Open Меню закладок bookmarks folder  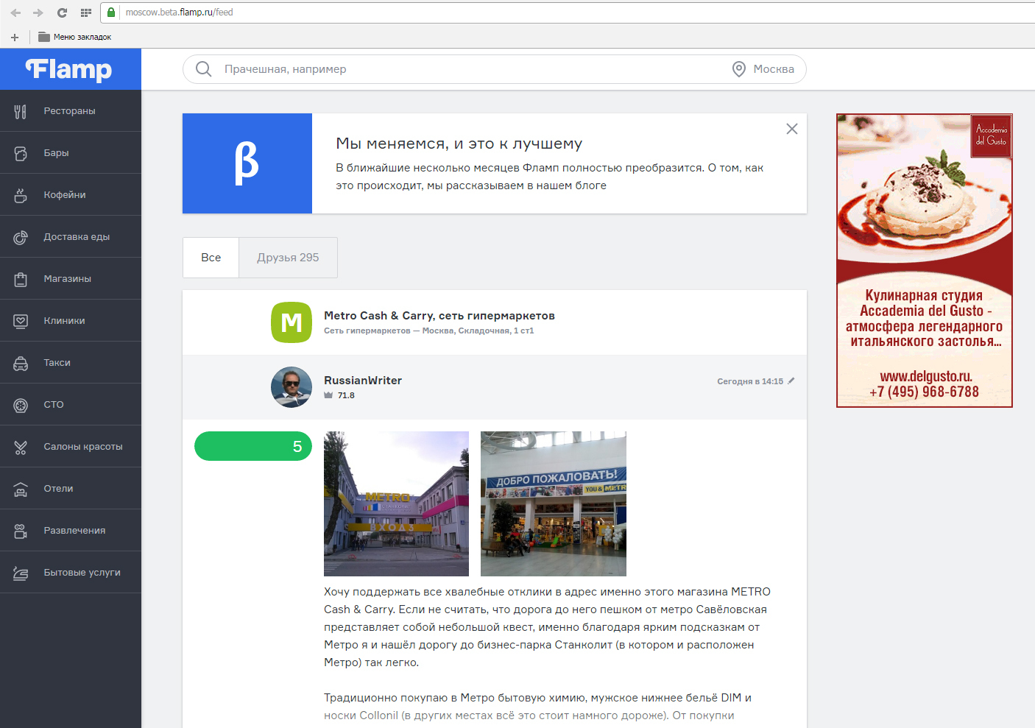click(x=74, y=37)
